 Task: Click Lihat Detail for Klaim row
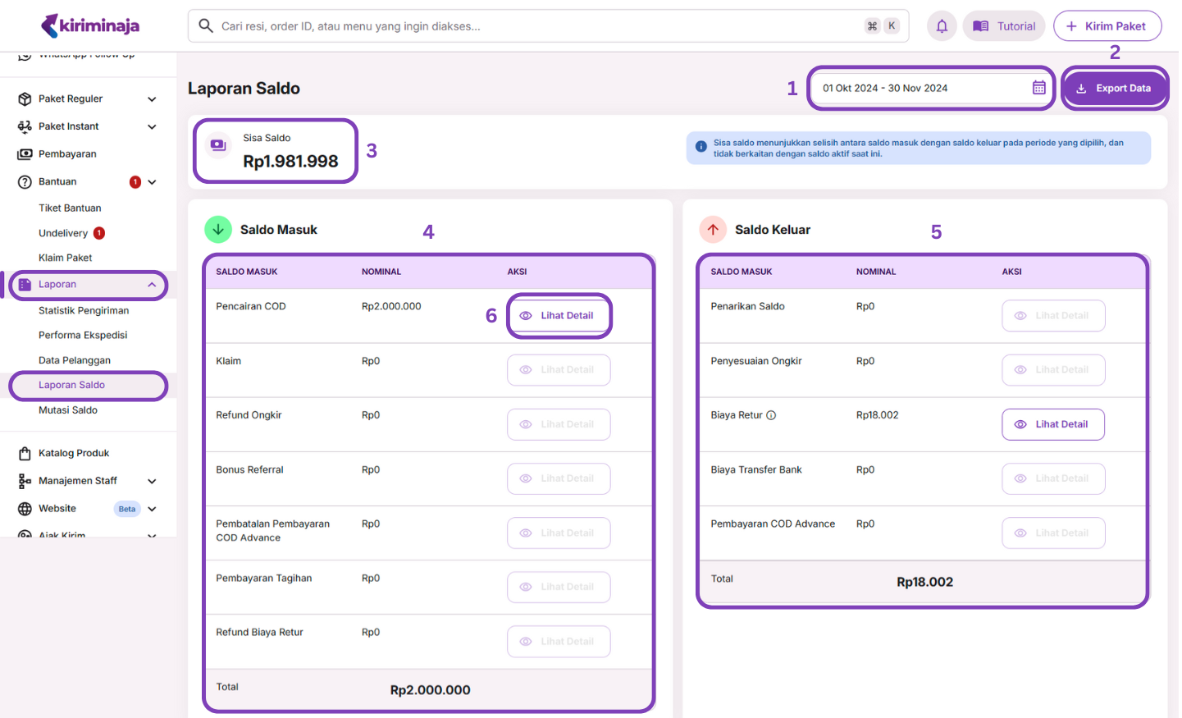pos(559,370)
